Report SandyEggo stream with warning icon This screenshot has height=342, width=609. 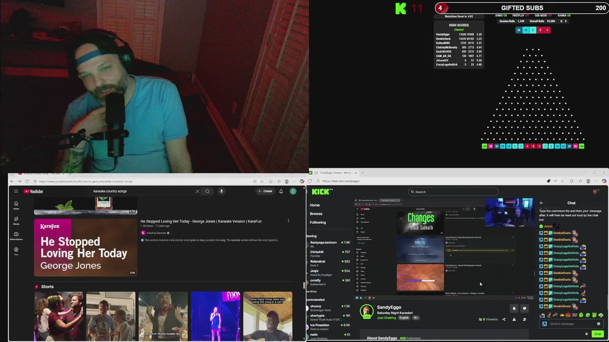514,319
